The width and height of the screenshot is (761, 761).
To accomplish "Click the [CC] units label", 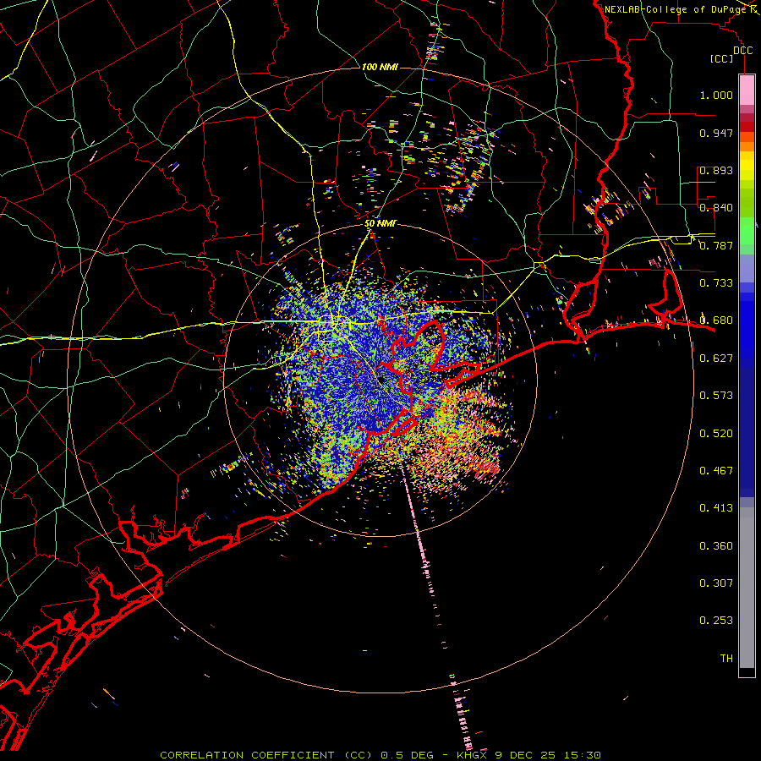I will [x=722, y=58].
